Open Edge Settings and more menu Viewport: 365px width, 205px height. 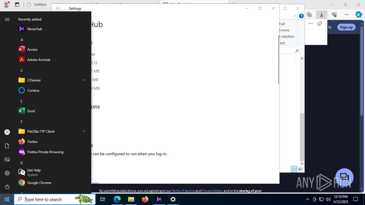coord(347,15)
